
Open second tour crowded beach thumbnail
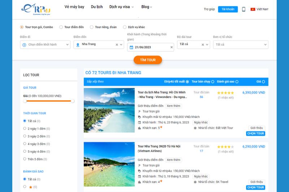[109, 164]
